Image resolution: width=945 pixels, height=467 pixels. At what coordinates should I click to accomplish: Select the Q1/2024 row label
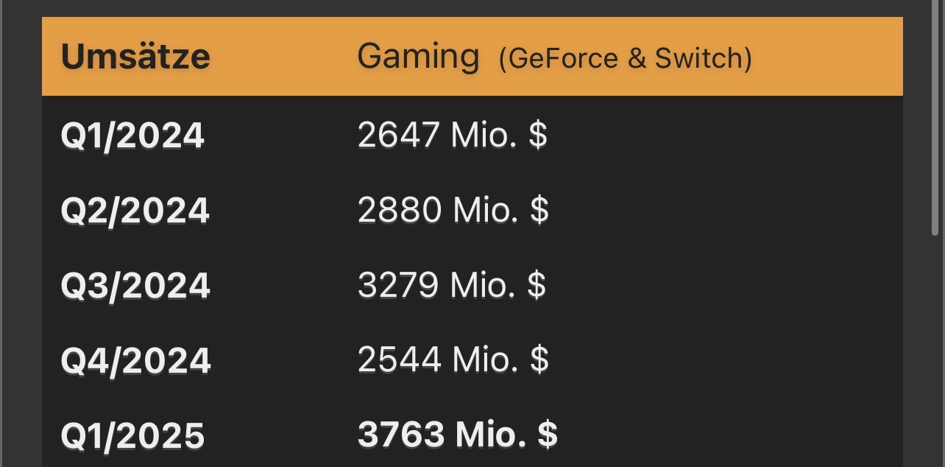point(132,136)
